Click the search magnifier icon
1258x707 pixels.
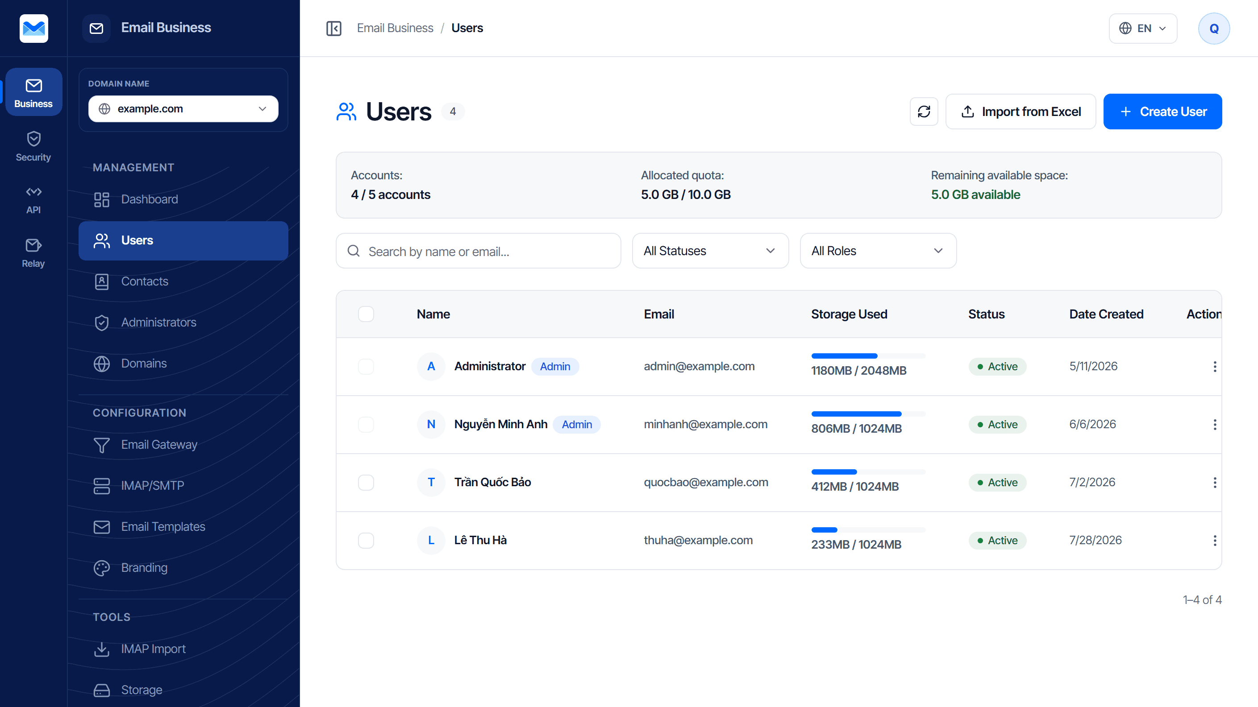(x=354, y=251)
